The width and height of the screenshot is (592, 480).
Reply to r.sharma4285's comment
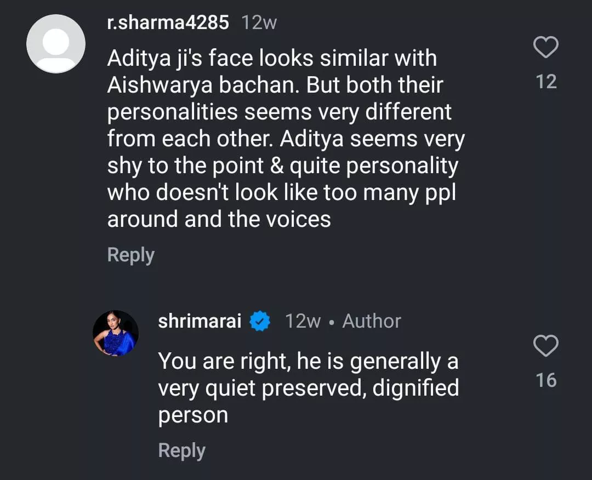coord(130,255)
